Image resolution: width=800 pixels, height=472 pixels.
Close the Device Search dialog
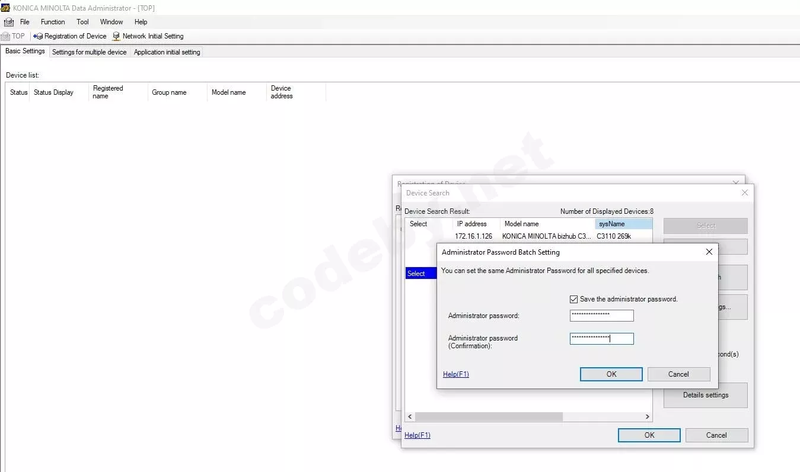pyautogui.click(x=745, y=192)
